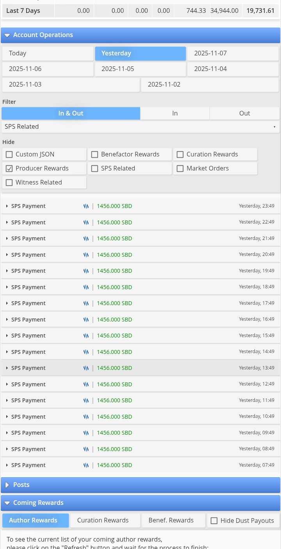Click Steem icon in the 13:49 SPS Payment row

86,368
